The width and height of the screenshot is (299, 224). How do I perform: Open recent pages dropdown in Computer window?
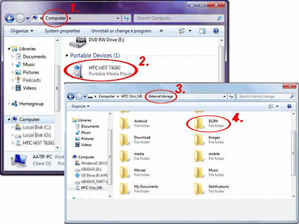click(27, 18)
